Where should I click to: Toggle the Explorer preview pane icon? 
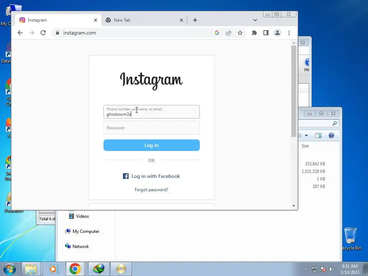click(x=318, y=135)
